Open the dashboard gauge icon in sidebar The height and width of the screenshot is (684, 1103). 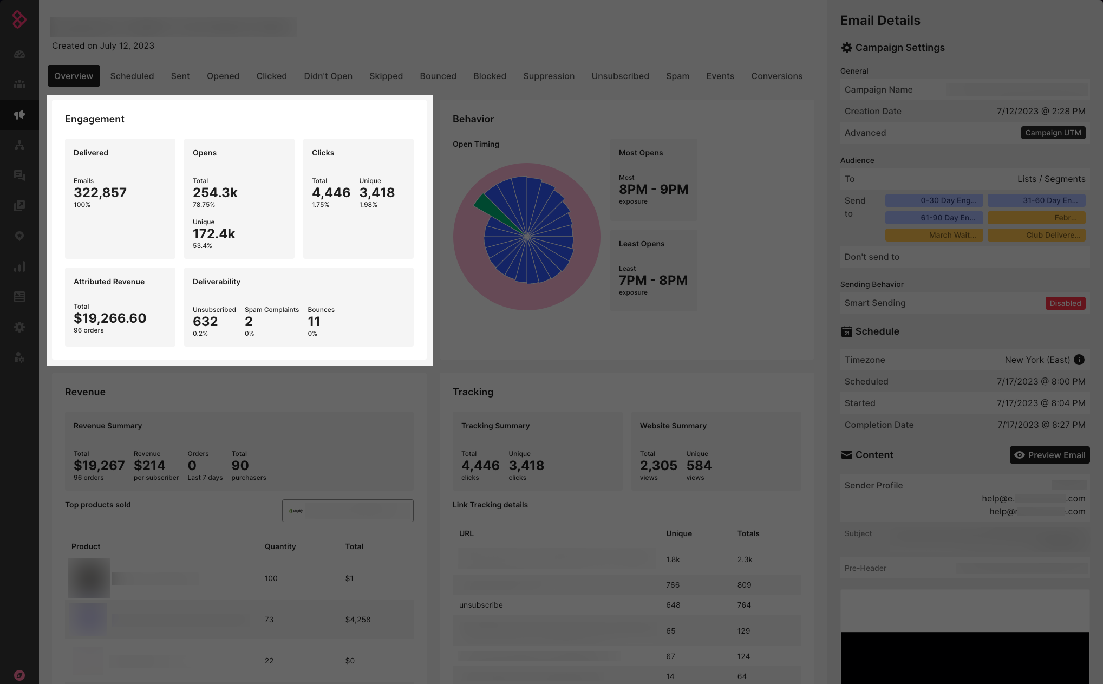19,54
